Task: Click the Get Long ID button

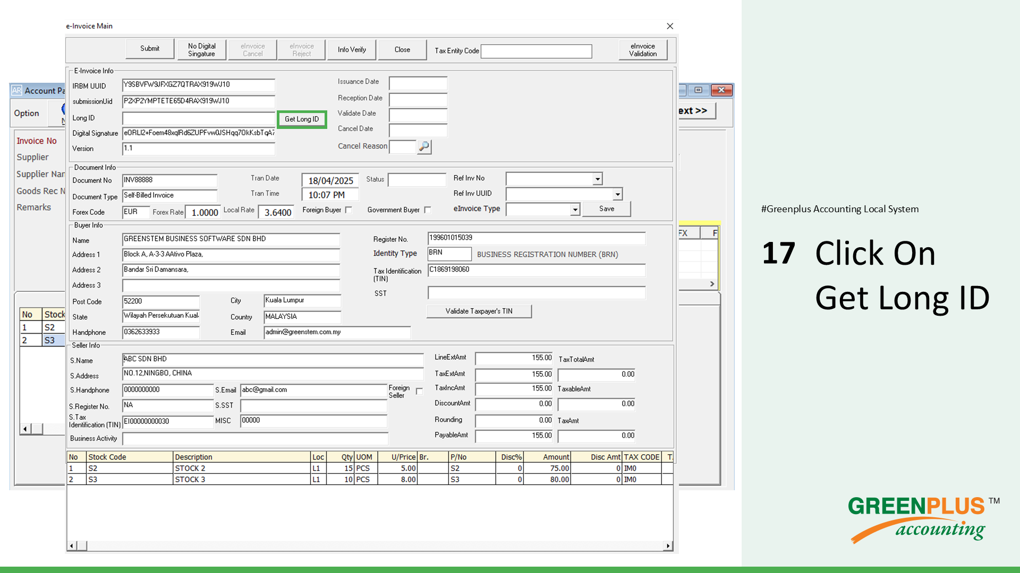Action: pyautogui.click(x=302, y=119)
